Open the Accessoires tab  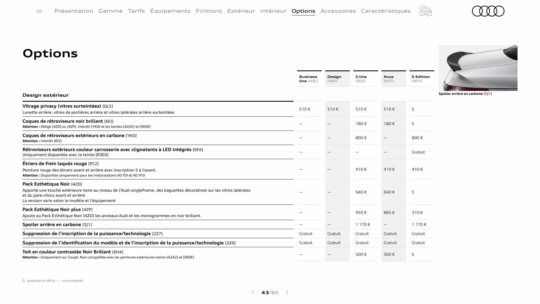coord(338,11)
